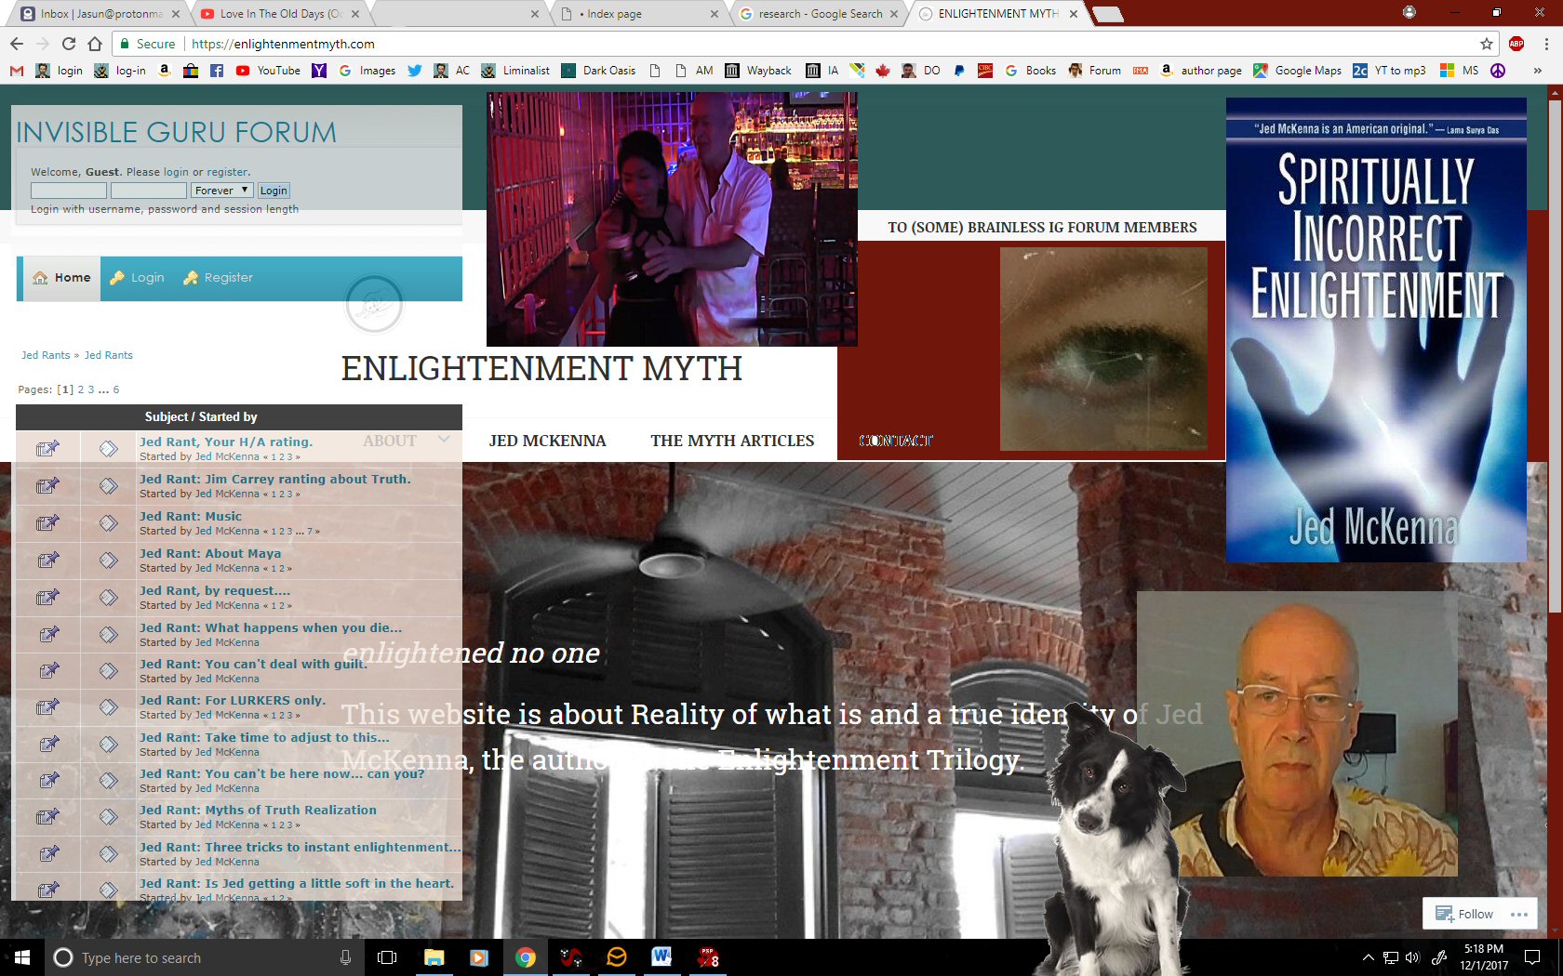1563x976 pixels.
Task: Launch Word from the taskbar
Action: 661,957
